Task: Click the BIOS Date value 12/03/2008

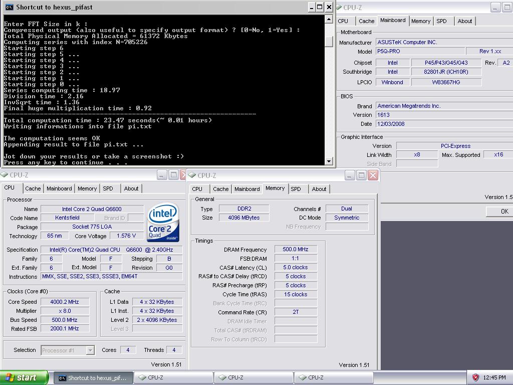Action: pos(444,124)
